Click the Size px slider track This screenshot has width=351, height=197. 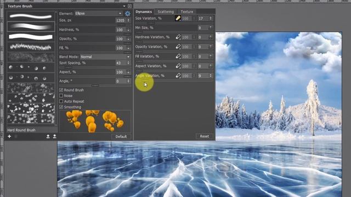(95, 25)
